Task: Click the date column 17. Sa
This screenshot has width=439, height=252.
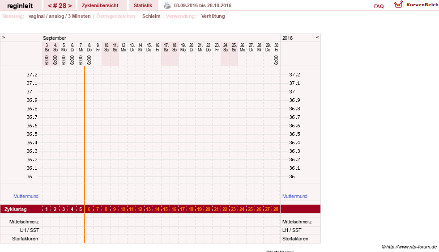Action: point(166,47)
